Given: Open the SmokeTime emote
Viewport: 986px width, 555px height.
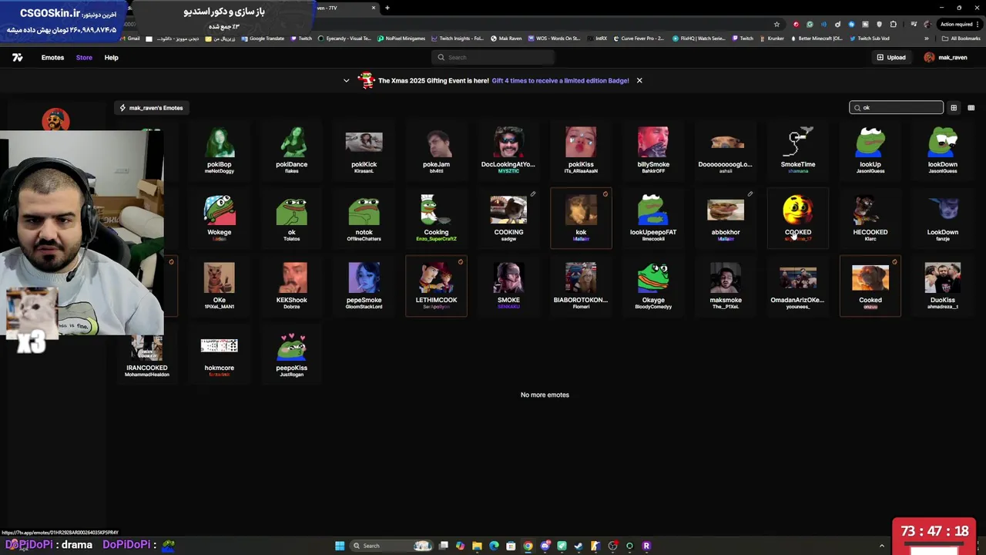Looking at the screenshot, I should coord(798,150).
